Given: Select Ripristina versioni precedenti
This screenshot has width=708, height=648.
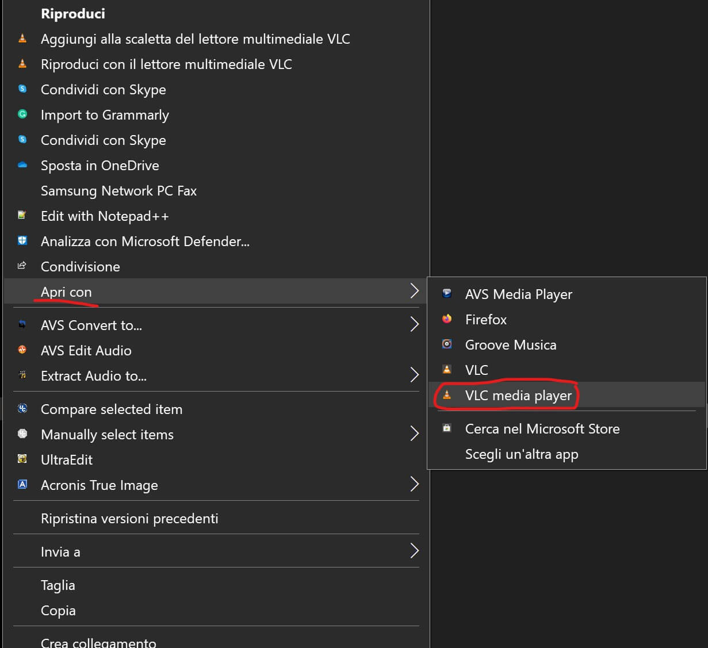Looking at the screenshot, I should tap(129, 519).
